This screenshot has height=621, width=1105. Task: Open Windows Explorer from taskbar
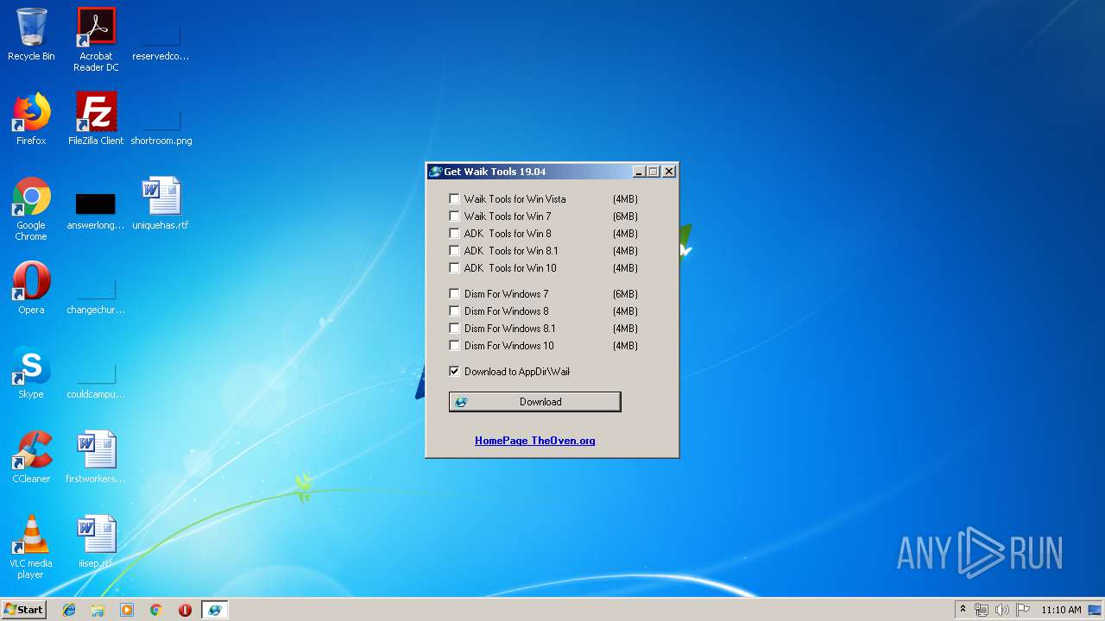(98, 610)
